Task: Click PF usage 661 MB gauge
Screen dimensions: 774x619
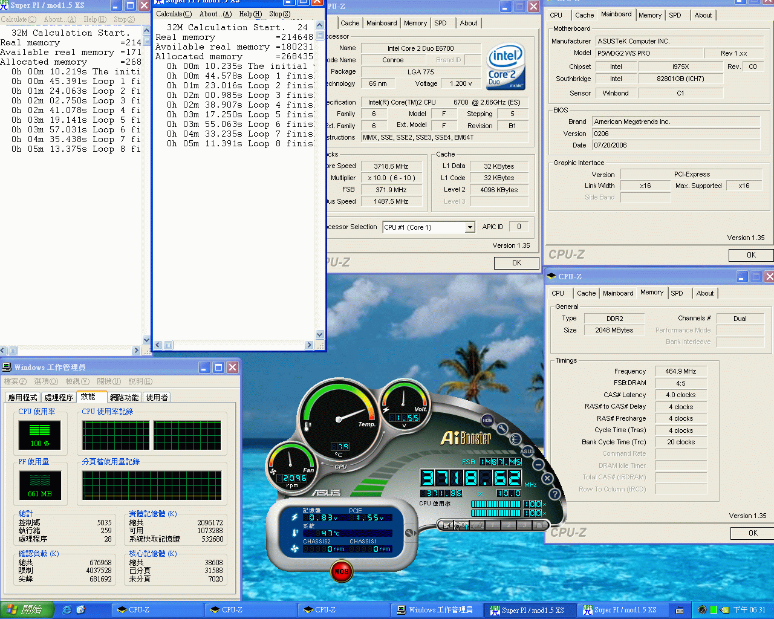Action: (40, 485)
